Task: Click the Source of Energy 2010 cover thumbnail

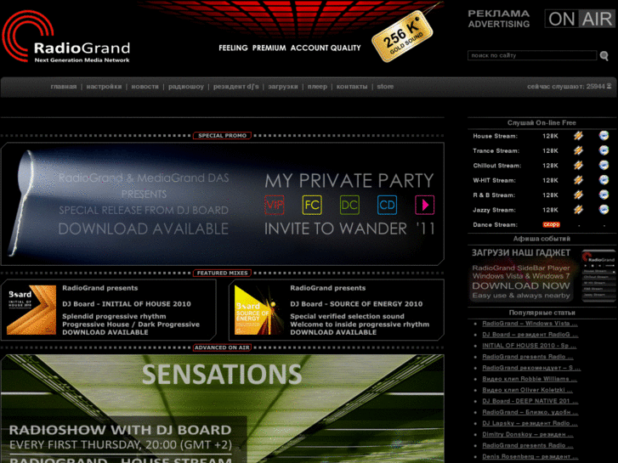Action: (259, 310)
